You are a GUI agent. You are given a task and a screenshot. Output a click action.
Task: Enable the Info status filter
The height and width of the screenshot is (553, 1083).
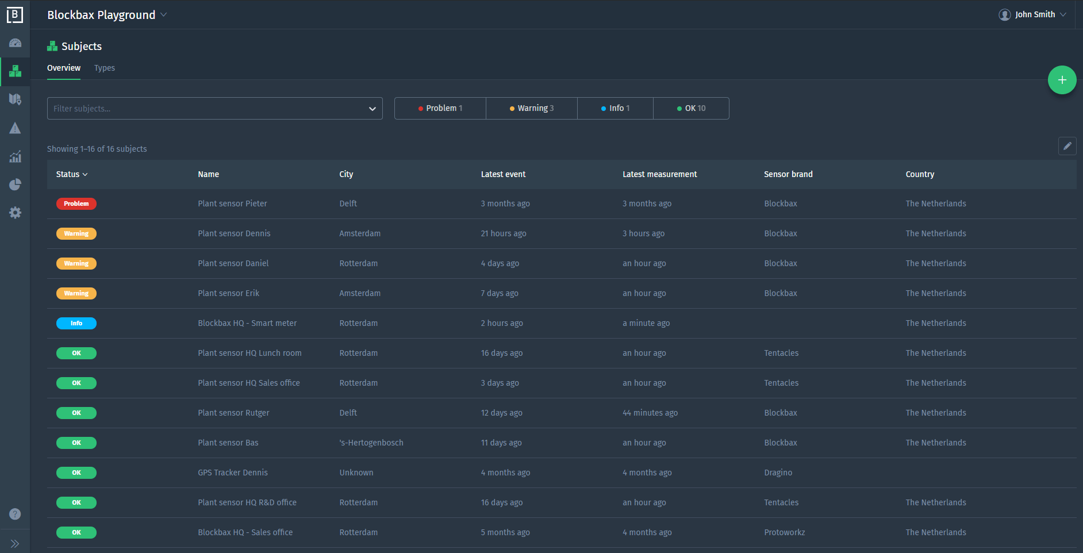[615, 108]
